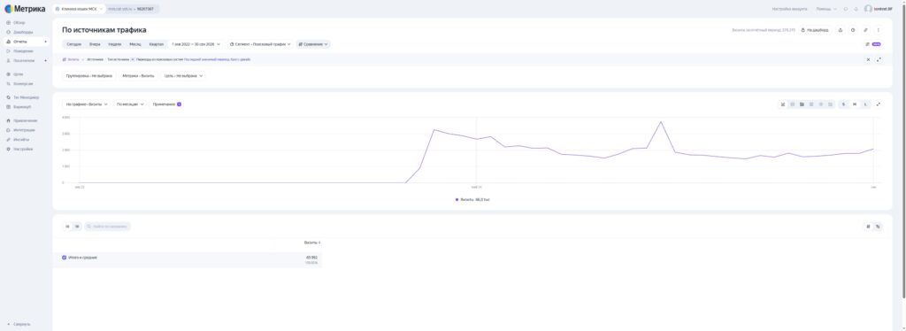This screenshot has width=906, height=331.
Task: Click the Интеграции sidebar icon
Action: 9,130
